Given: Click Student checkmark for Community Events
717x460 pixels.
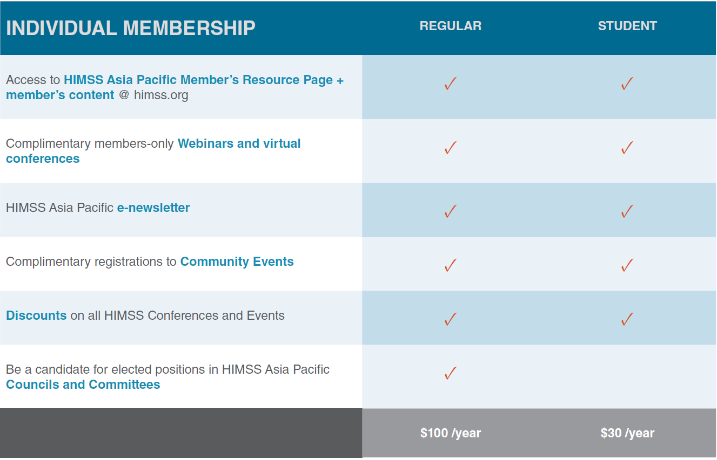Looking at the screenshot, I should pos(627,265).
